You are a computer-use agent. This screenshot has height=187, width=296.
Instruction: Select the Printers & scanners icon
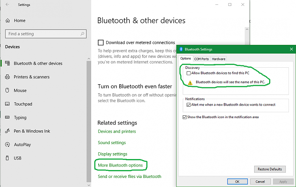pos(7,77)
